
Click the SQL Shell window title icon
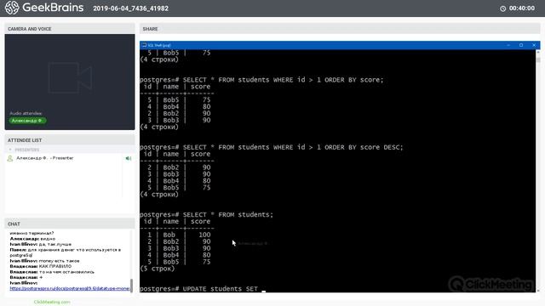pyautogui.click(x=144, y=45)
